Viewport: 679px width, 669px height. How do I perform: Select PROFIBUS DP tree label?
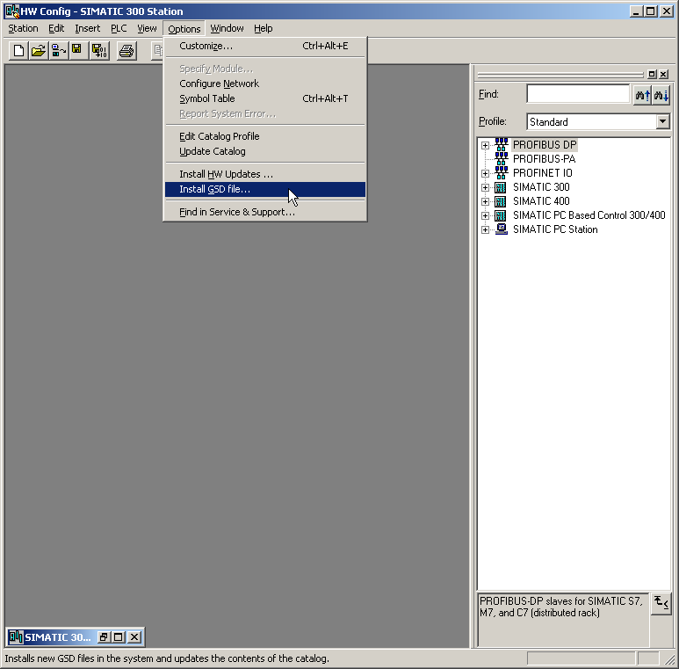coord(545,145)
